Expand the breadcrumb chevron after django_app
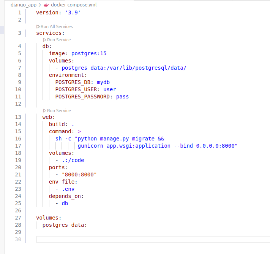The width and height of the screenshot is (270, 254). click(x=40, y=5)
